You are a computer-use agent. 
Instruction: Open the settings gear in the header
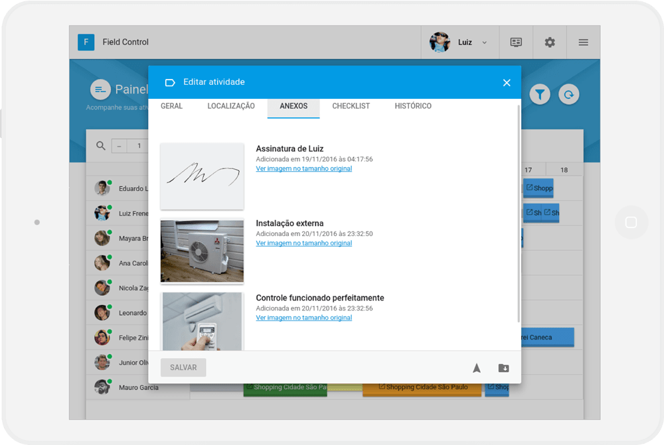[550, 42]
